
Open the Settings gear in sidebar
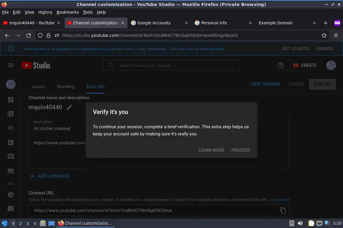[x=10, y=195]
